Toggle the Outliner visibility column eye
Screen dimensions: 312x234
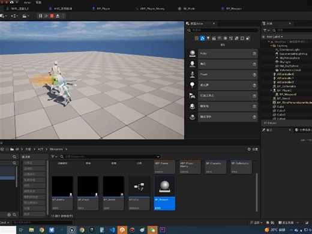263,37
